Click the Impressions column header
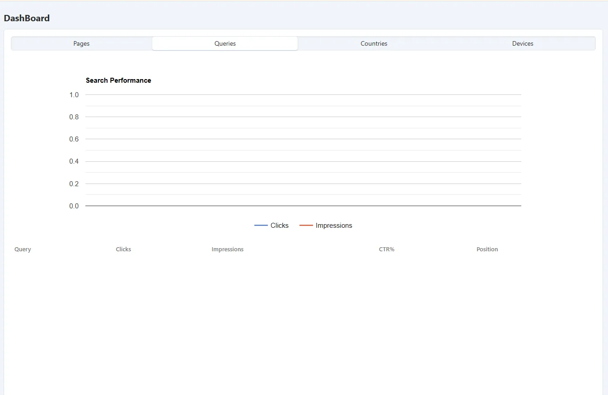 [x=228, y=249]
